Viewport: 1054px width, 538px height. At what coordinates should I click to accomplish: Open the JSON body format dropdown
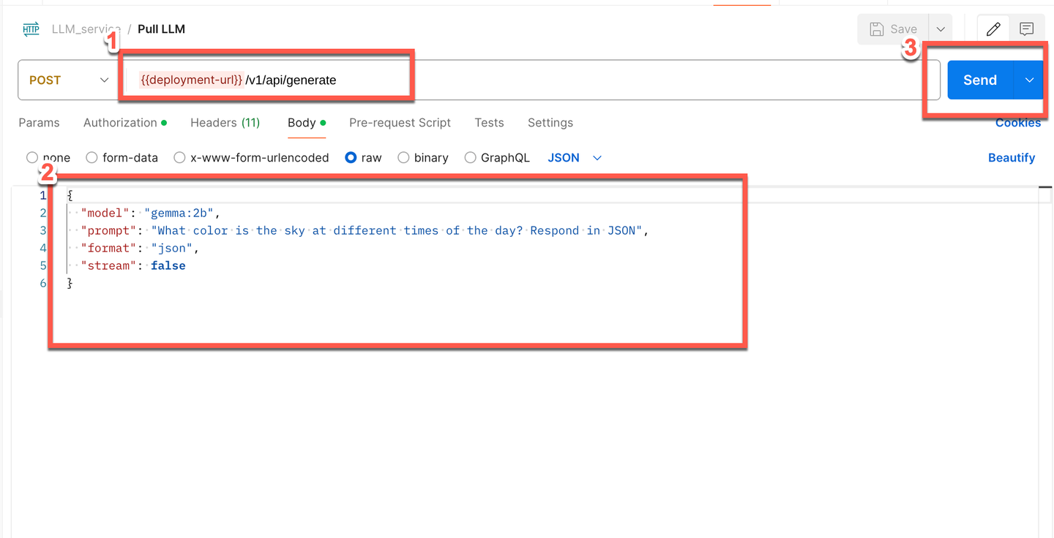[575, 158]
